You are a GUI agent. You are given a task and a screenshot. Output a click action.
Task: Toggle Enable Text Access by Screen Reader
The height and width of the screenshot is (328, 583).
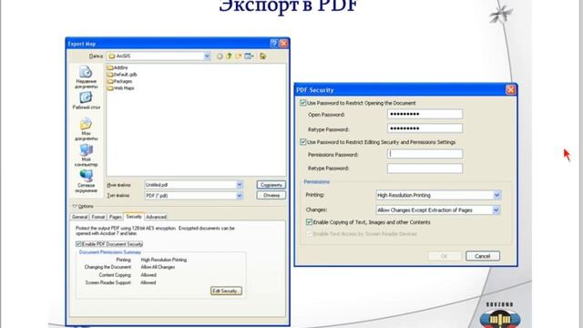pos(309,234)
